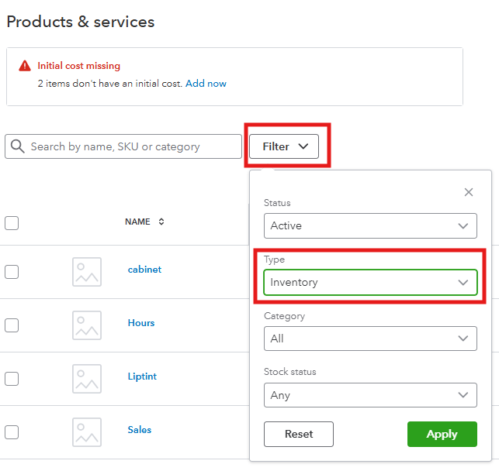Click the search magnifier icon
The height and width of the screenshot is (471, 499).
pos(18,146)
